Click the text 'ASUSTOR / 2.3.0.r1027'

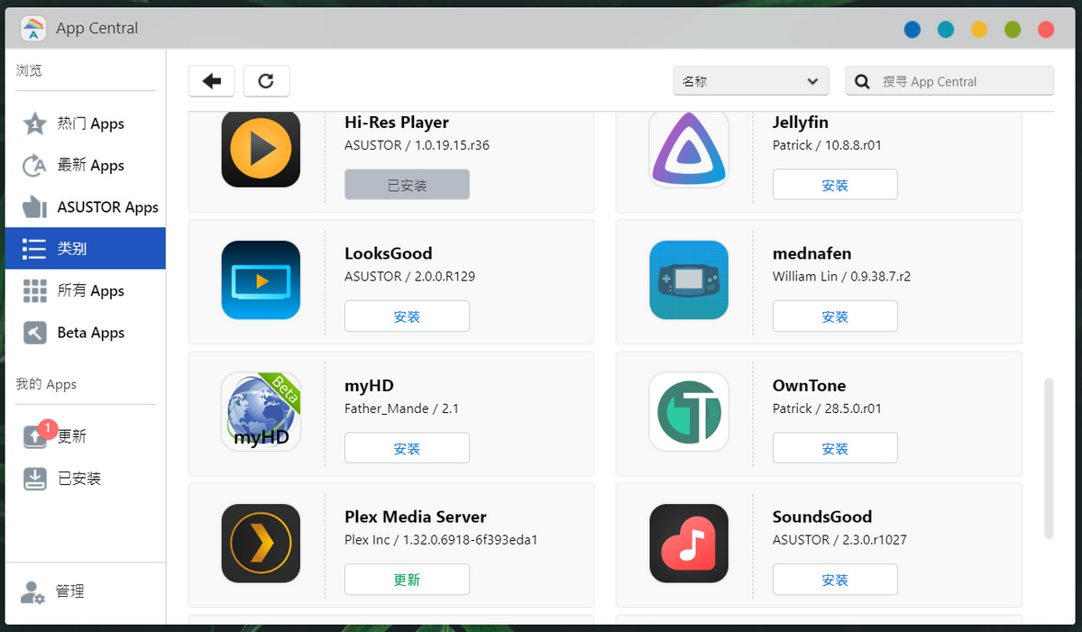839,540
